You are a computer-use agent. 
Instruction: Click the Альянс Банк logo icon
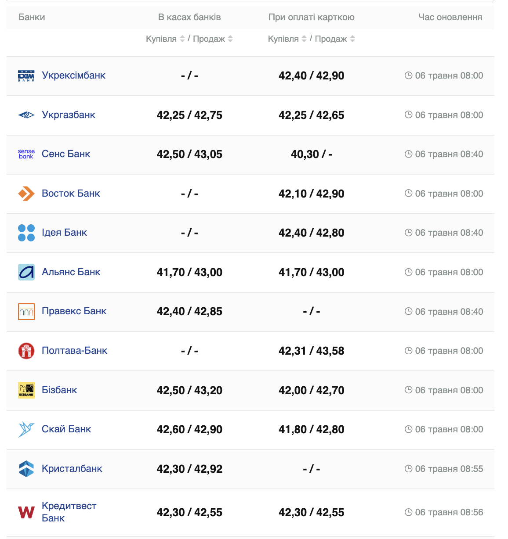[26, 272]
